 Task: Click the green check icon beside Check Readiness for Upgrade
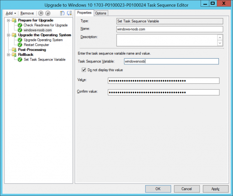point(20,25)
